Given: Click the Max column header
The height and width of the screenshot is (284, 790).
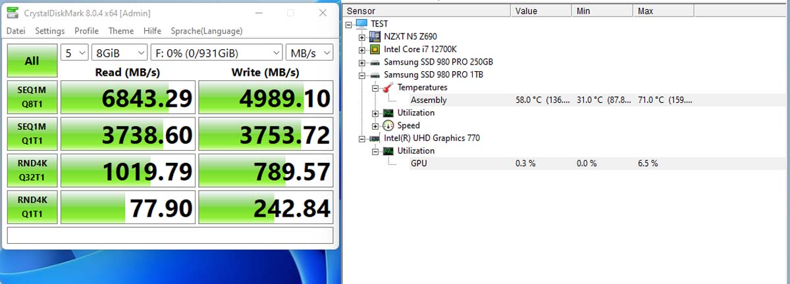Looking at the screenshot, I should click(664, 11).
